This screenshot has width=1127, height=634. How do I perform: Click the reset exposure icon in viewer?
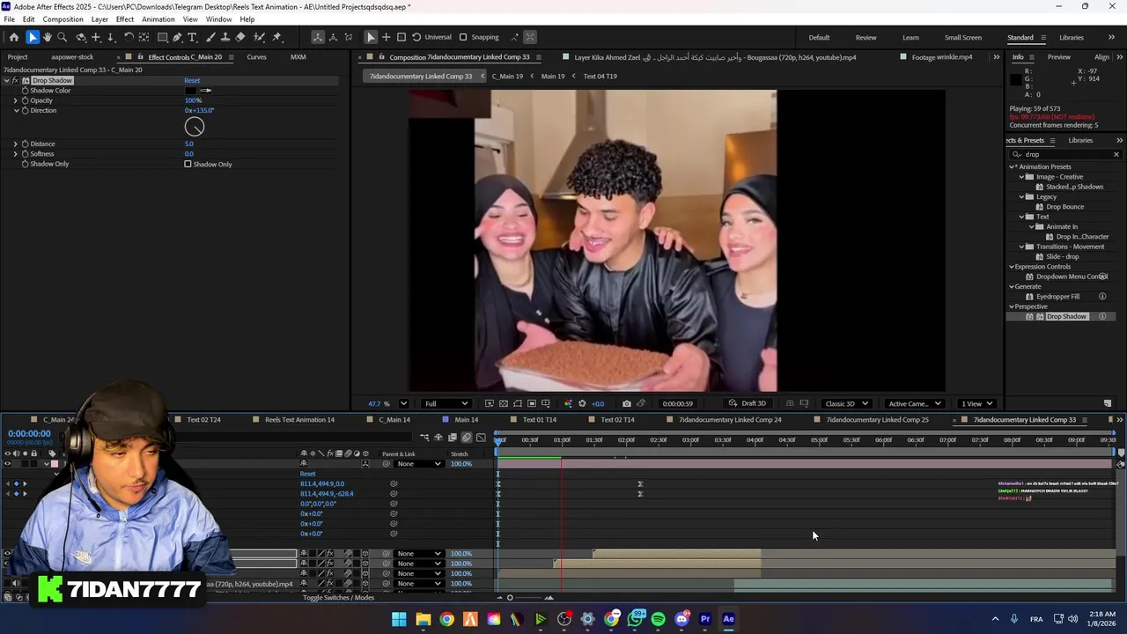coord(582,403)
